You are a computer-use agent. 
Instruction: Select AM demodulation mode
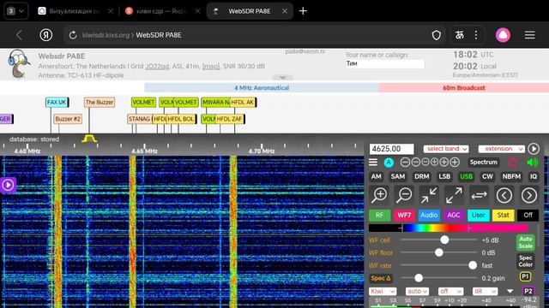click(x=376, y=177)
